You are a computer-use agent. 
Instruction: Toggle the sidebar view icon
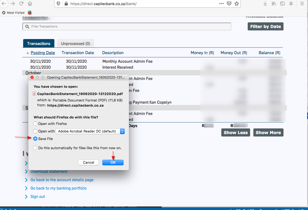[x=282, y=4]
